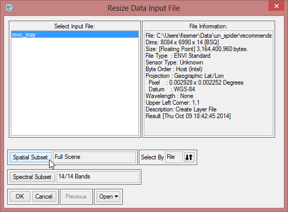Click the dropdown arrow on Open button
Screen dimensions: 288x212
[x=116, y=197]
